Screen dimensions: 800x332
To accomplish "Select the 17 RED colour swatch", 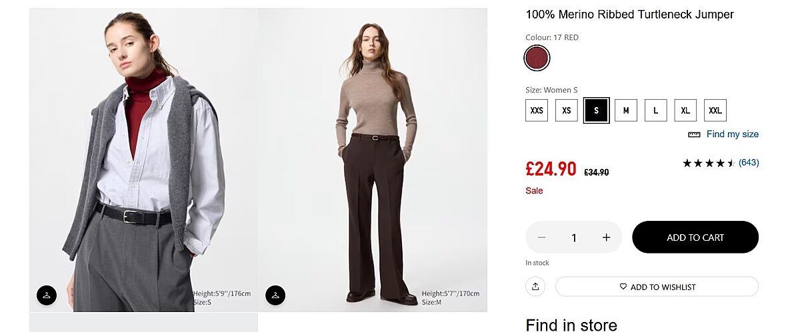I will (537, 58).
